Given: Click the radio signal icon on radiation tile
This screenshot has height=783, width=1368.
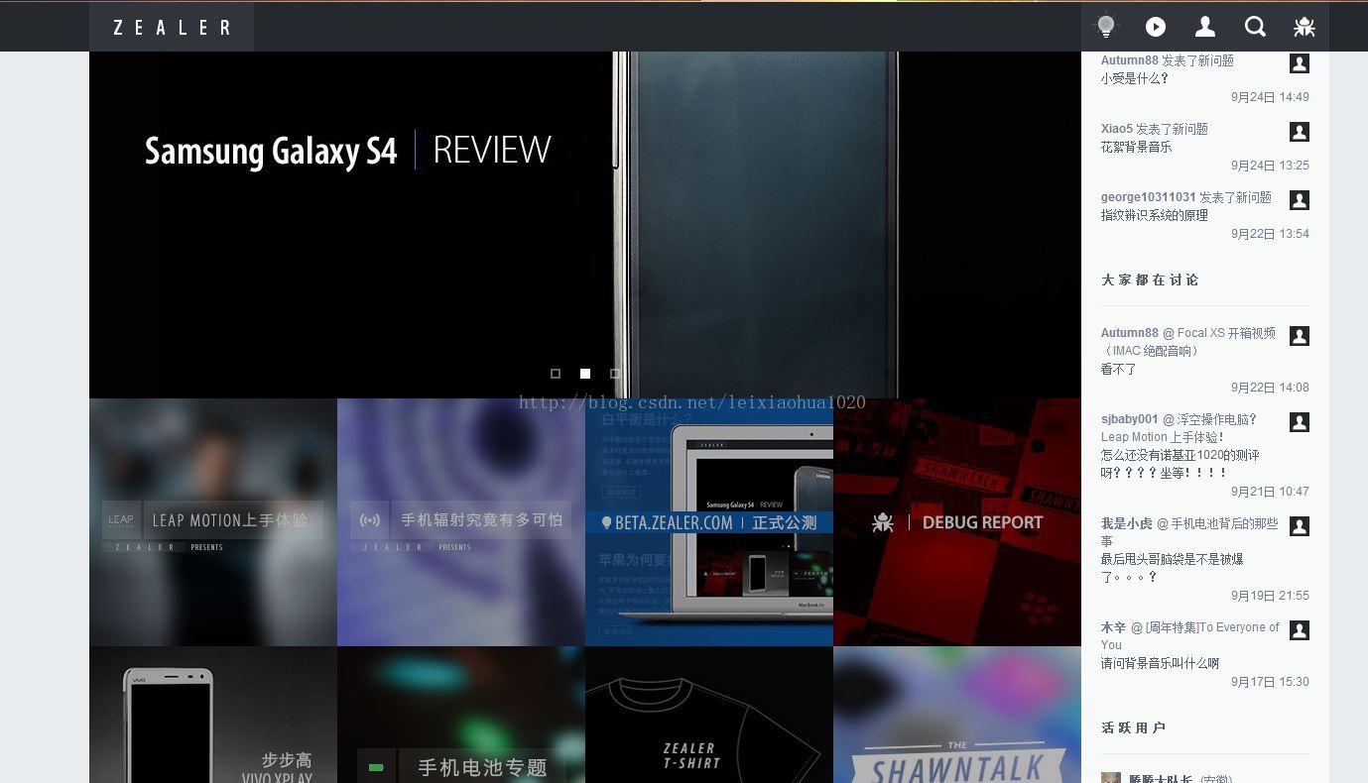Looking at the screenshot, I should click(370, 520).
